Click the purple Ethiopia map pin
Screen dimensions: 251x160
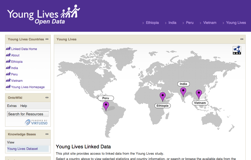tap(163, 97)
